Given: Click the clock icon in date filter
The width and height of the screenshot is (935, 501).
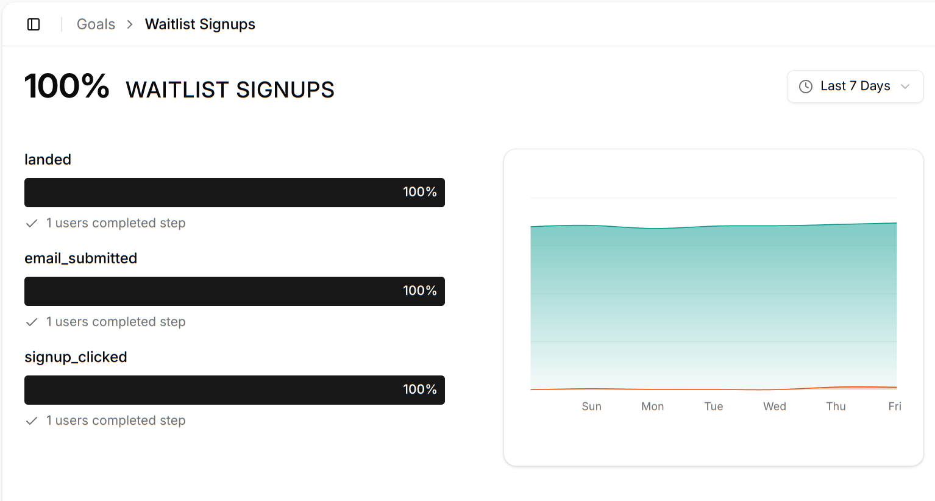Looking at the screenshot, I should pyautogui.click(x=805, y=87).
